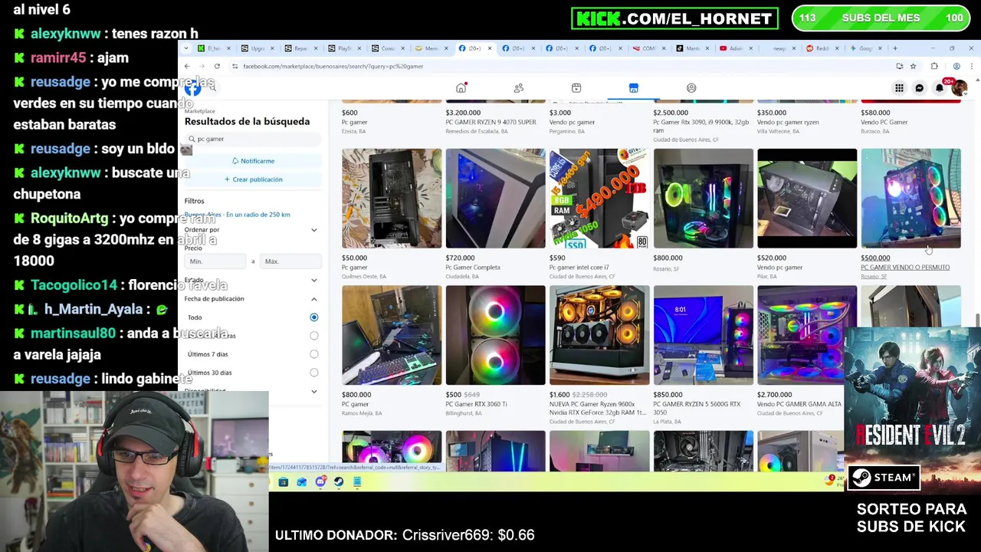
Task: Open the profile avatar in Facebook header
Action: pos(958,88)
